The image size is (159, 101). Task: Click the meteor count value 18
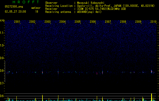(37, 12)
